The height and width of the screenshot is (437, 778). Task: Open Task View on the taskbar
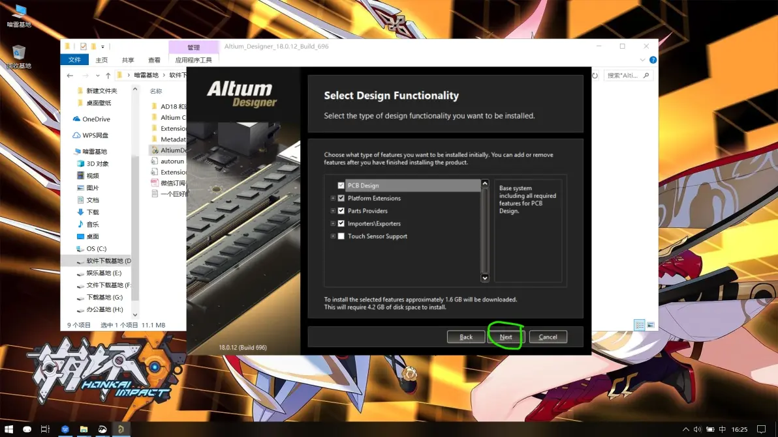pos(45,429)
